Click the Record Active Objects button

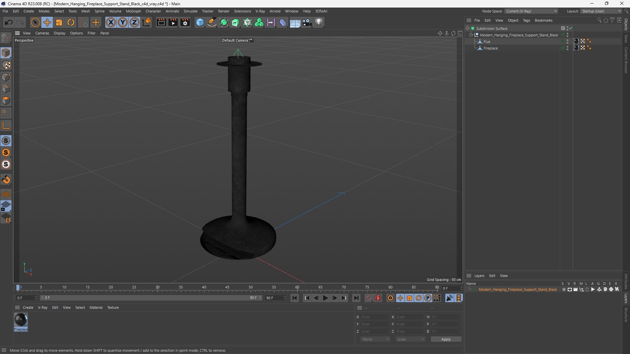378,298
